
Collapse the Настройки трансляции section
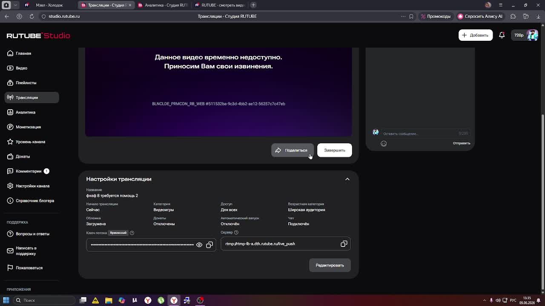tap(347, 179)
